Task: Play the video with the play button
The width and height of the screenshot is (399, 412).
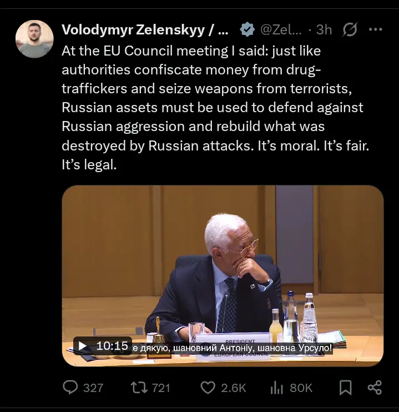Action: (83, 346)
